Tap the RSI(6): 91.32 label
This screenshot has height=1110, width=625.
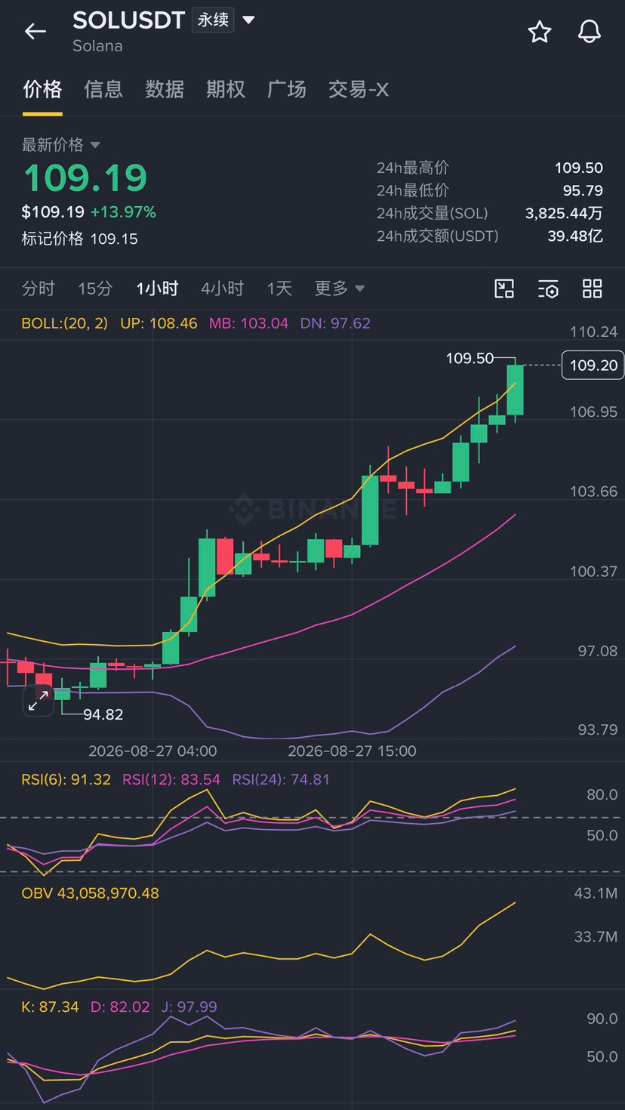point(66,779)
